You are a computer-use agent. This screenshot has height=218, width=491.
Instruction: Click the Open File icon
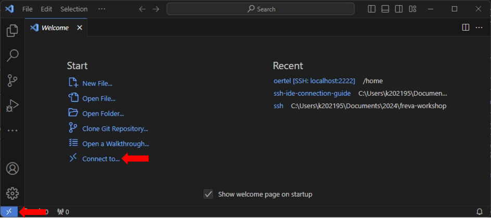pyautogui.click(x=73, y=97)
